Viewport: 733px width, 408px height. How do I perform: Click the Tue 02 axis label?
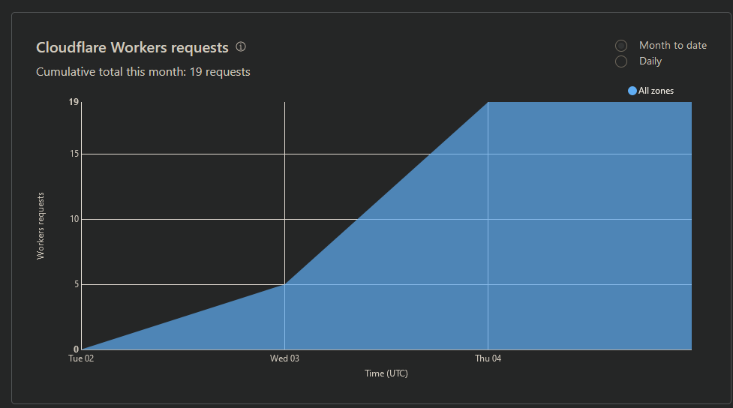pos(81,358)
